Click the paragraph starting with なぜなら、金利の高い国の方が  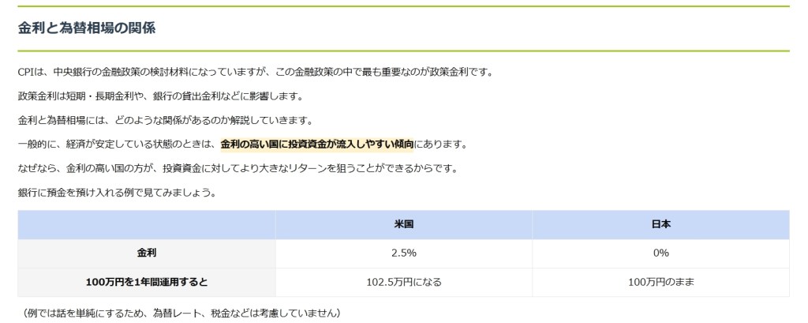coord(237,169)
